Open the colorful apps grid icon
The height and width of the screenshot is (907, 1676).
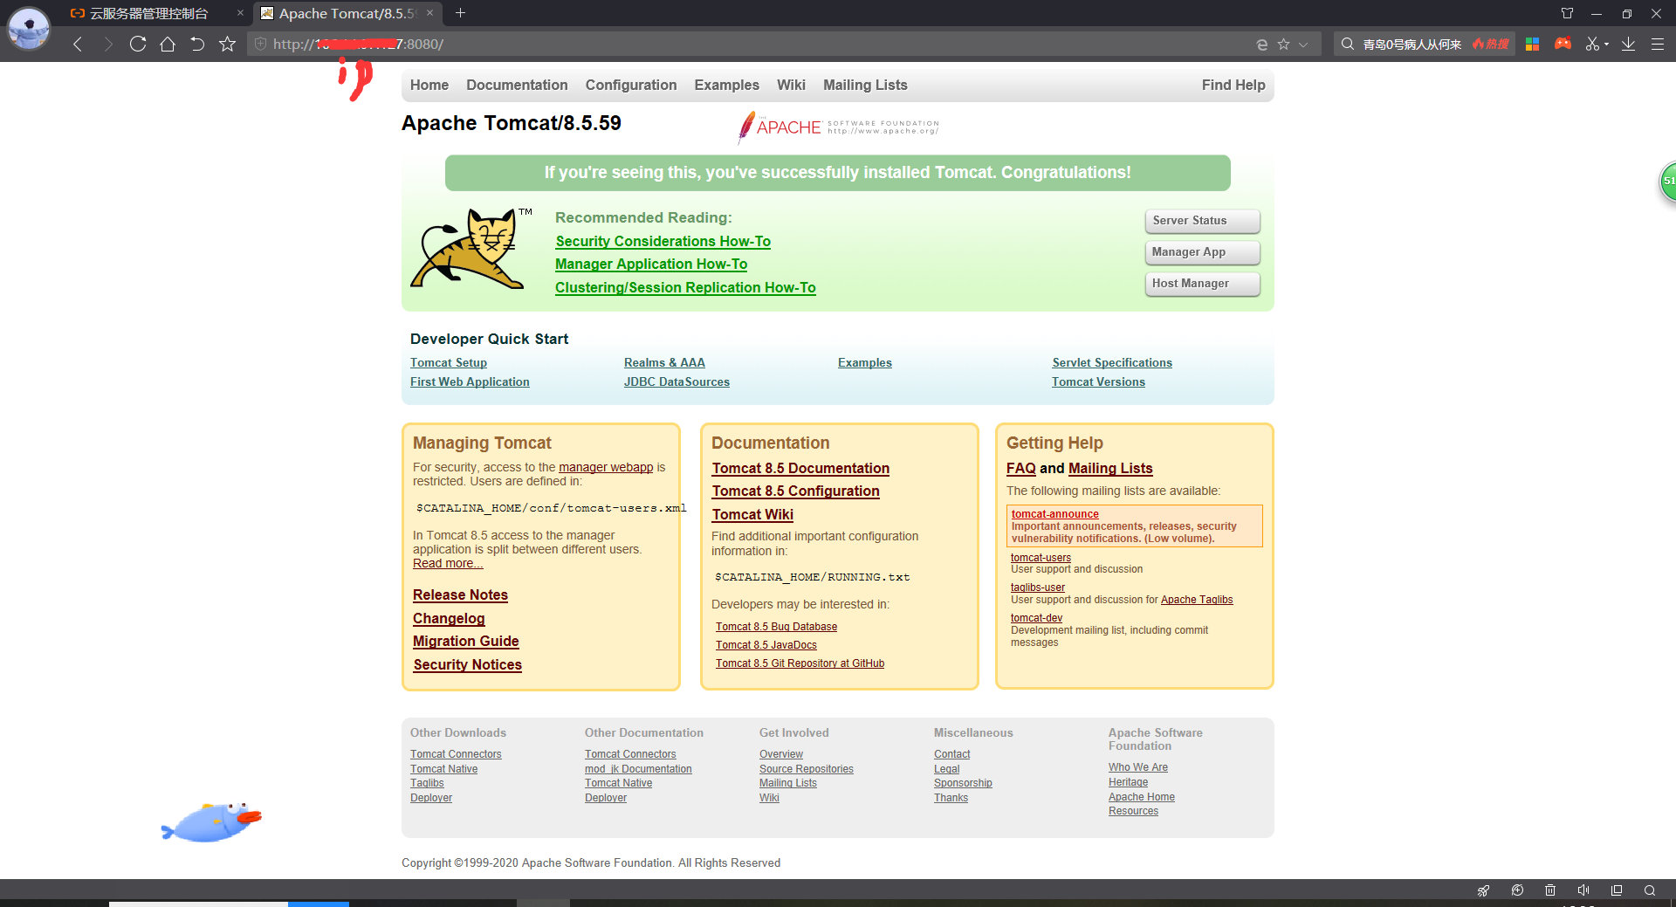pyautogui.click(x=1532, y=44)
